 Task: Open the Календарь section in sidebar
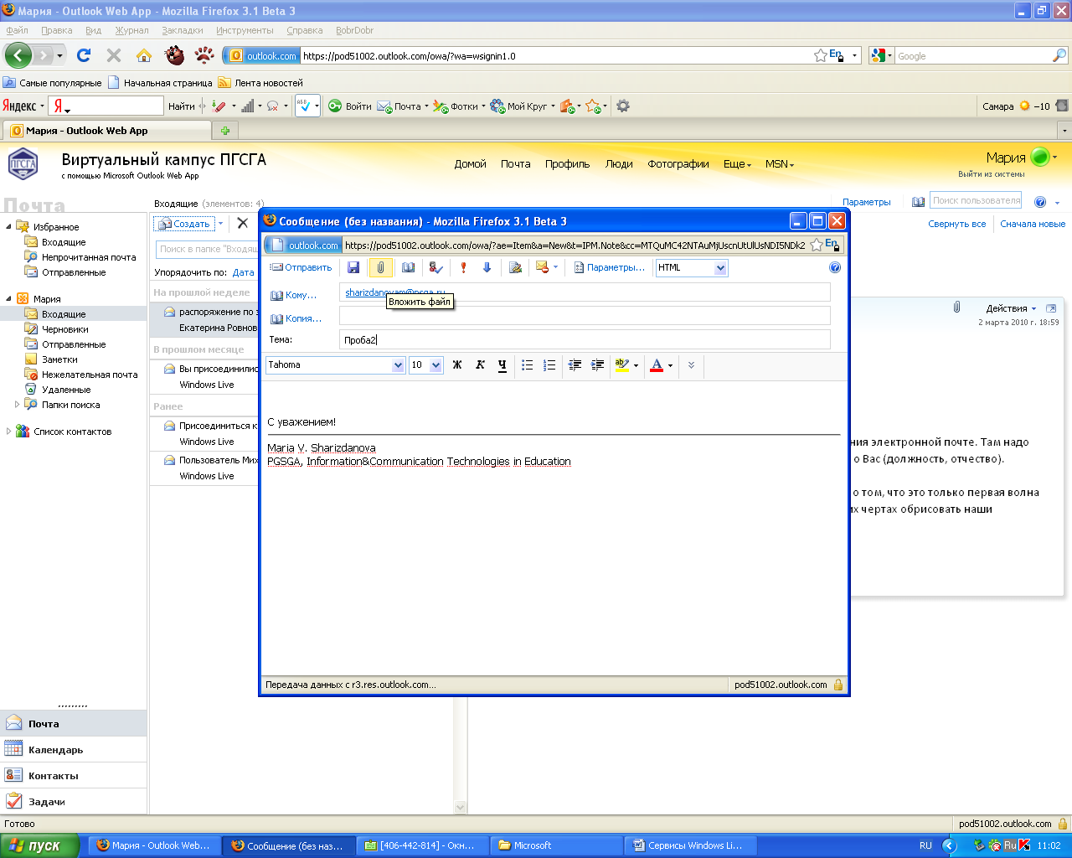74,750
